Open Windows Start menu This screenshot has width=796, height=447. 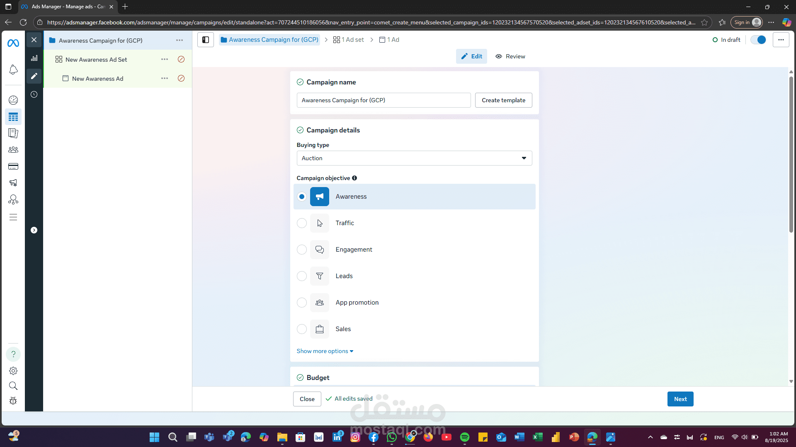[154, 437]
